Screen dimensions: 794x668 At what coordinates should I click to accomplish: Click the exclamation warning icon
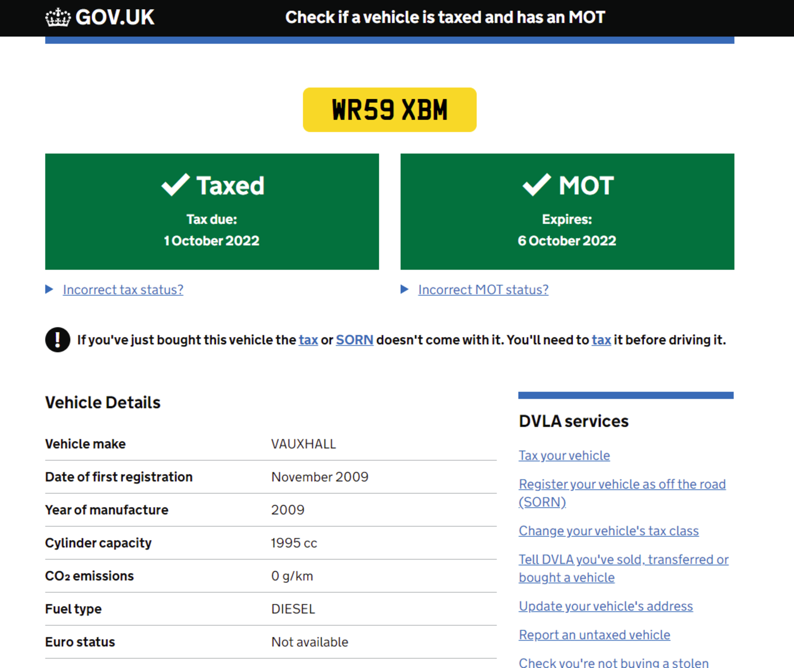tap(57, 340)
